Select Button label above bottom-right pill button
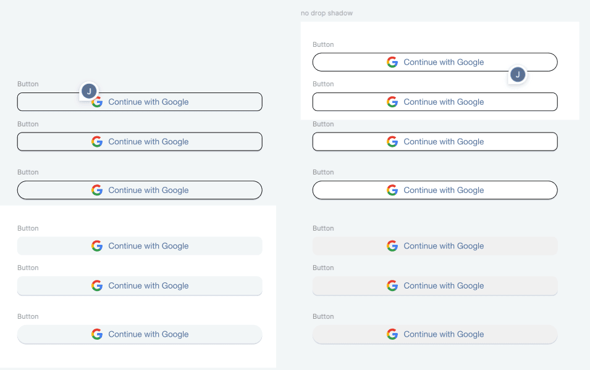The image size is (590, 370). click(323, 316)
